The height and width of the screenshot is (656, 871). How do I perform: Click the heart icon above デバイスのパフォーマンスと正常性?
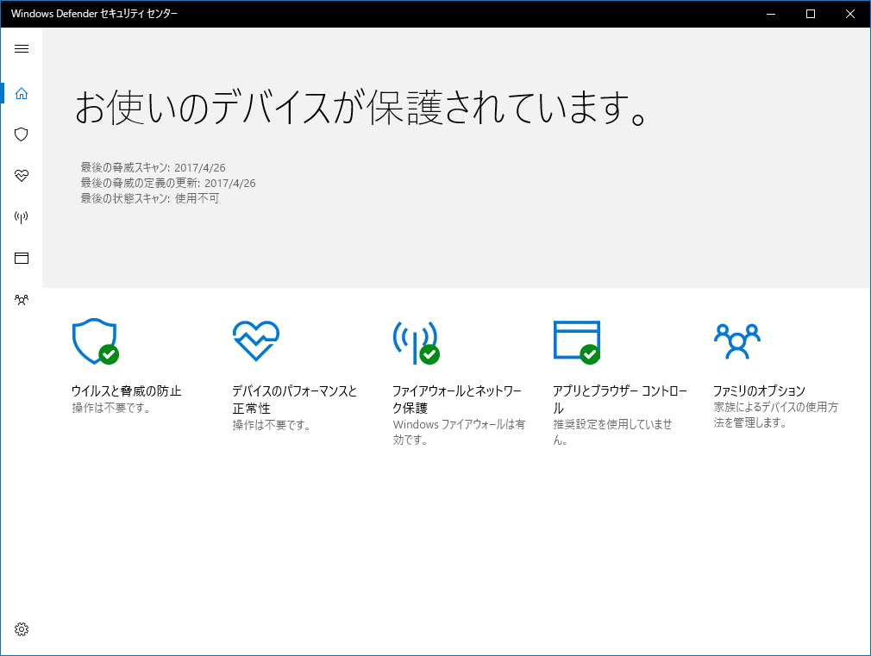254,340
